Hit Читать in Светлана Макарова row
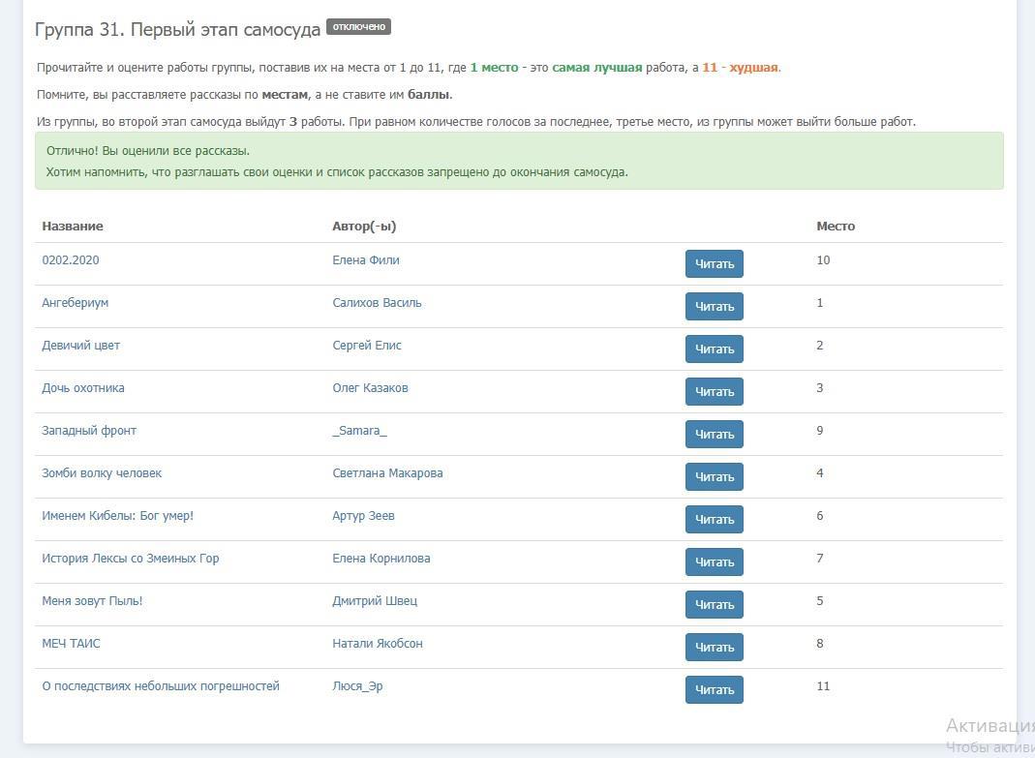Screen dimensions: 1035x758 715,476
